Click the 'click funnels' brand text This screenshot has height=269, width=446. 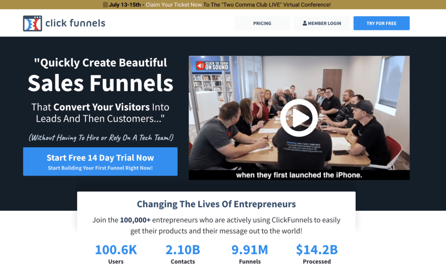pos(75,23)
